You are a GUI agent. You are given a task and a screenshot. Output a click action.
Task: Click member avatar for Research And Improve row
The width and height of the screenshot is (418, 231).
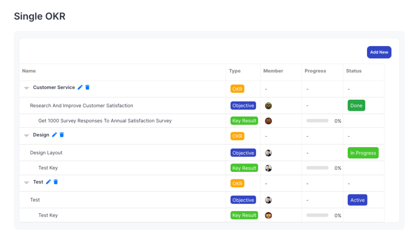[268, 106]
